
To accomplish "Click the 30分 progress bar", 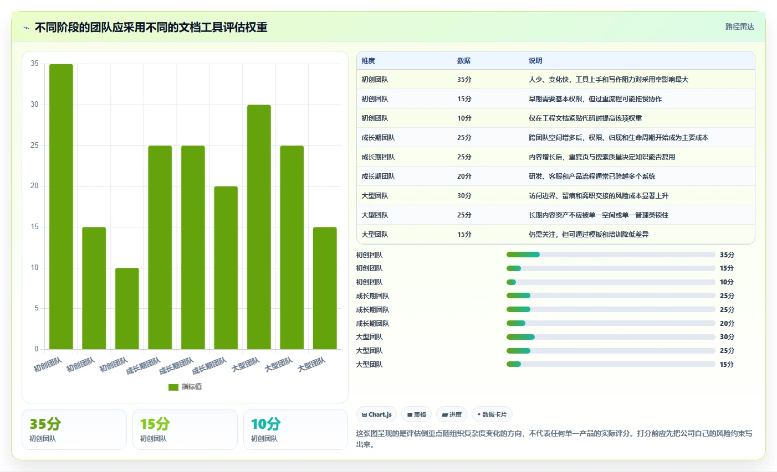I will [611, 337].
